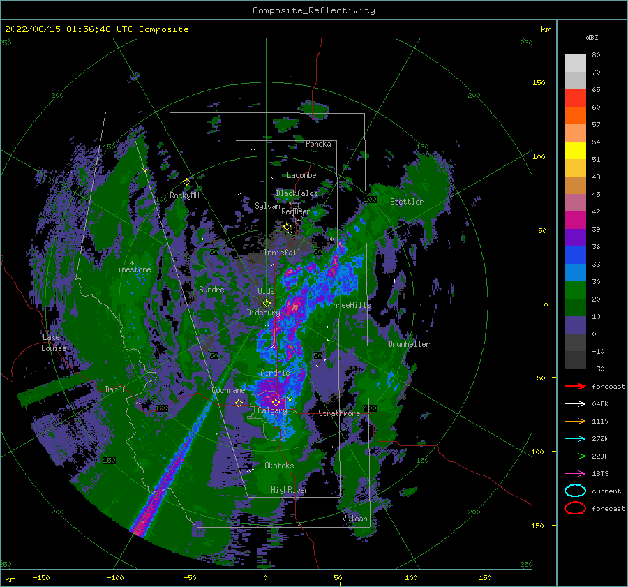The width and height of the screenshot is (628, 587).
Task: Click the intense echo core near ThreeHills
Action: pos(294,307)
